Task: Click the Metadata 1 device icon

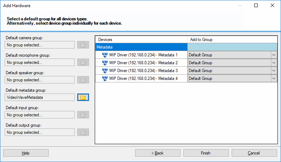Action: coord(105,55)
